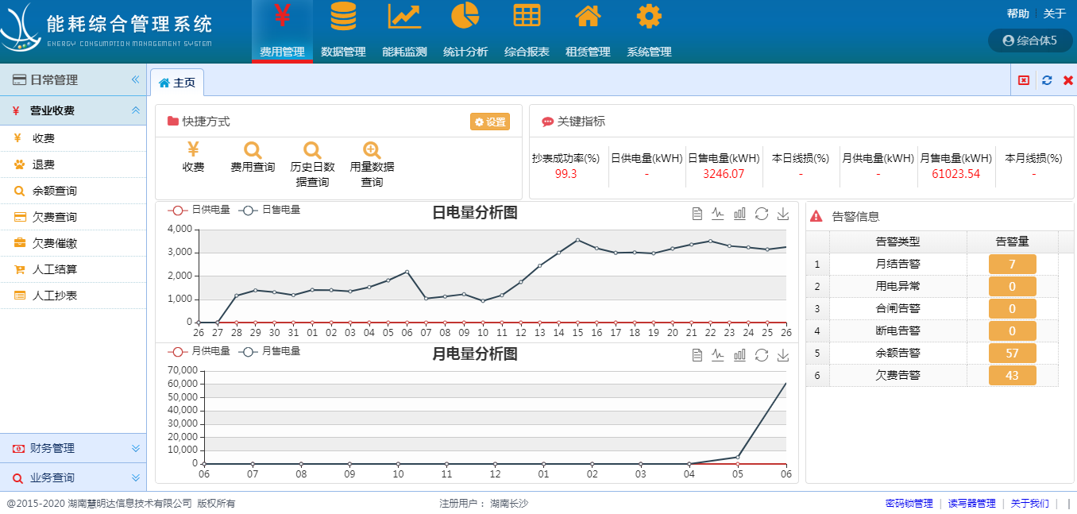Click the 余额告警 count badge 57
Image resolution: width=1077 pixels, height=514 pixels.
[x=1012, y=353]
